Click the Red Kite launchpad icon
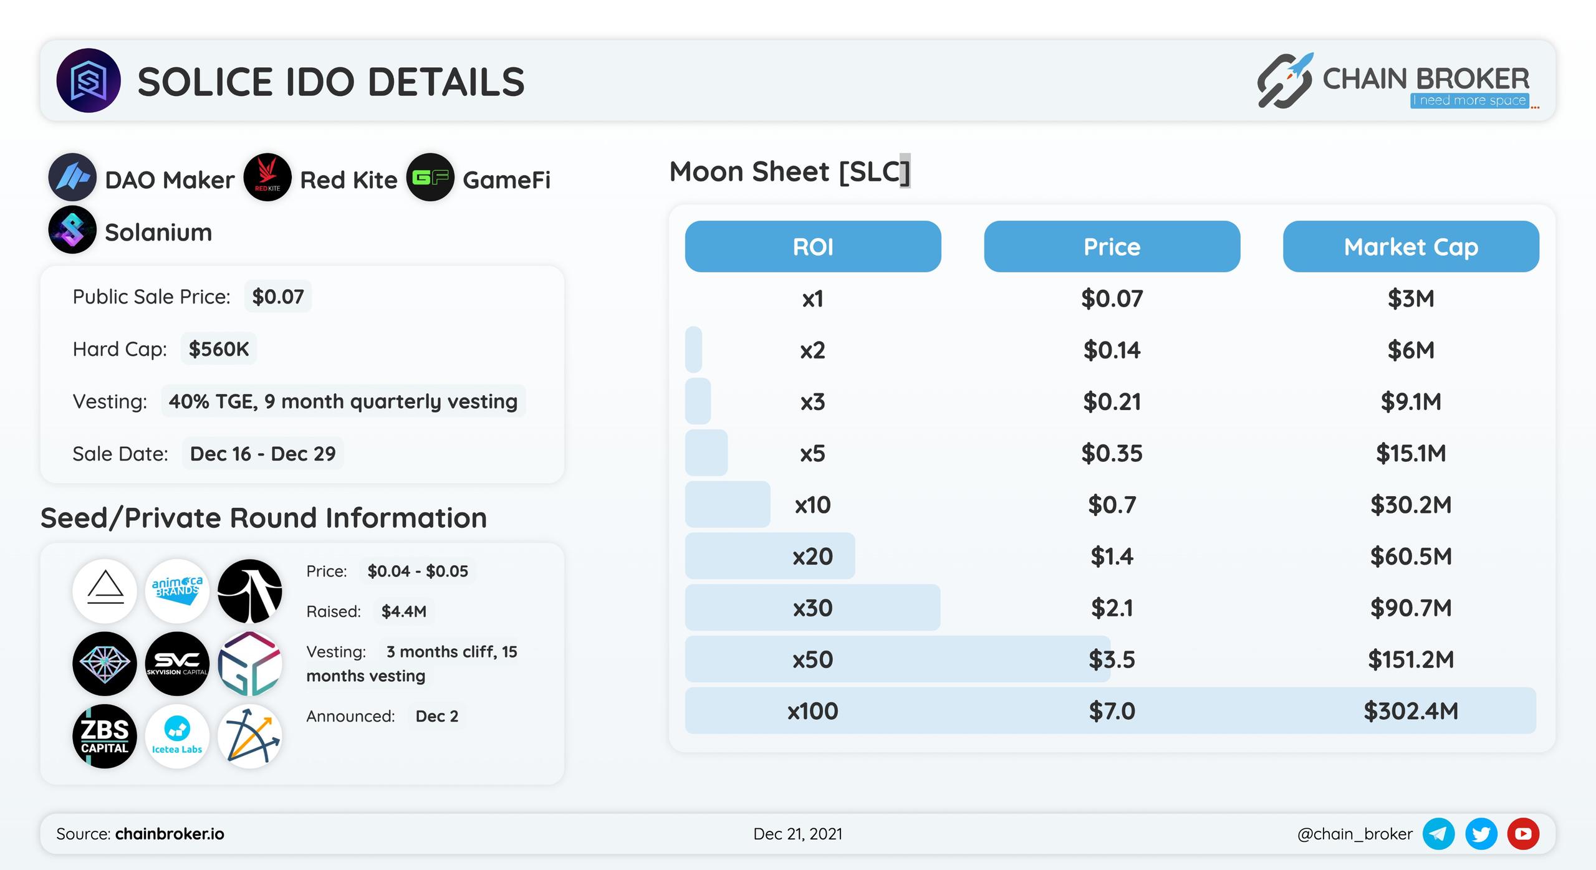 pos(267,178)
